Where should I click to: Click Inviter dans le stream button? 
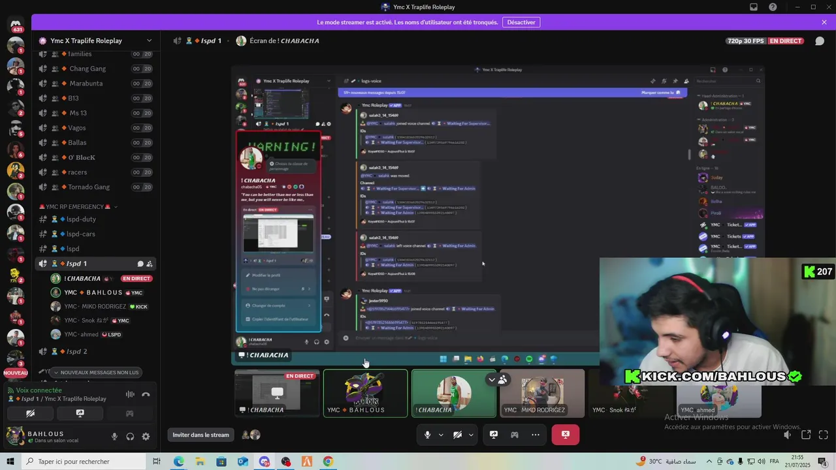click(201, 435)
